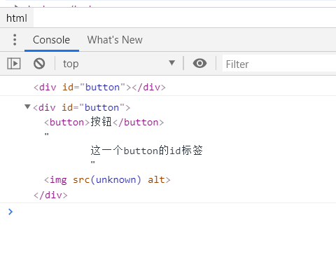This screenshot has height=255, width=336.
Task: Open the What's New tab
Action: click(x=115, y=40)
